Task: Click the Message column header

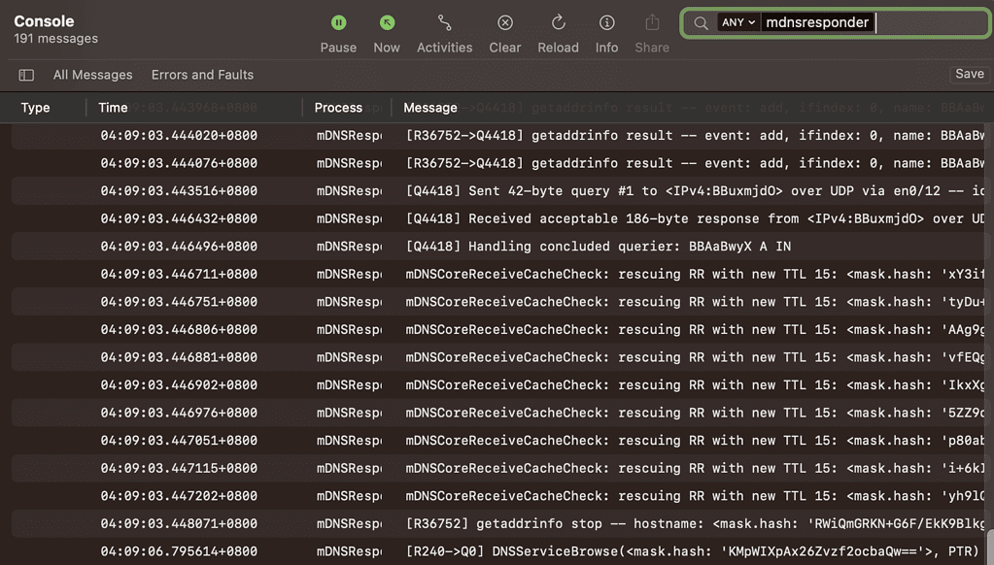Action: (429, 108)
